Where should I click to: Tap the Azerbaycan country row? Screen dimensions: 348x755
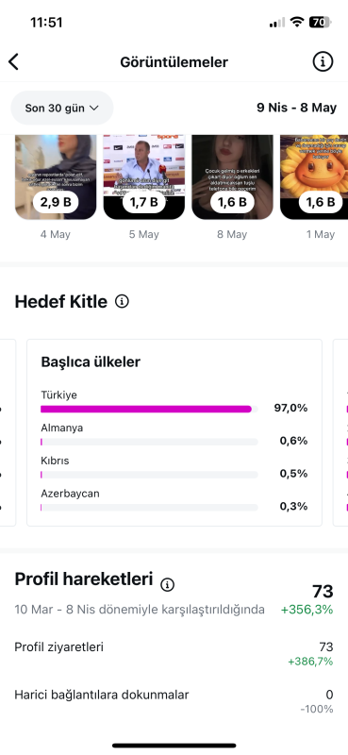point(174,500)
